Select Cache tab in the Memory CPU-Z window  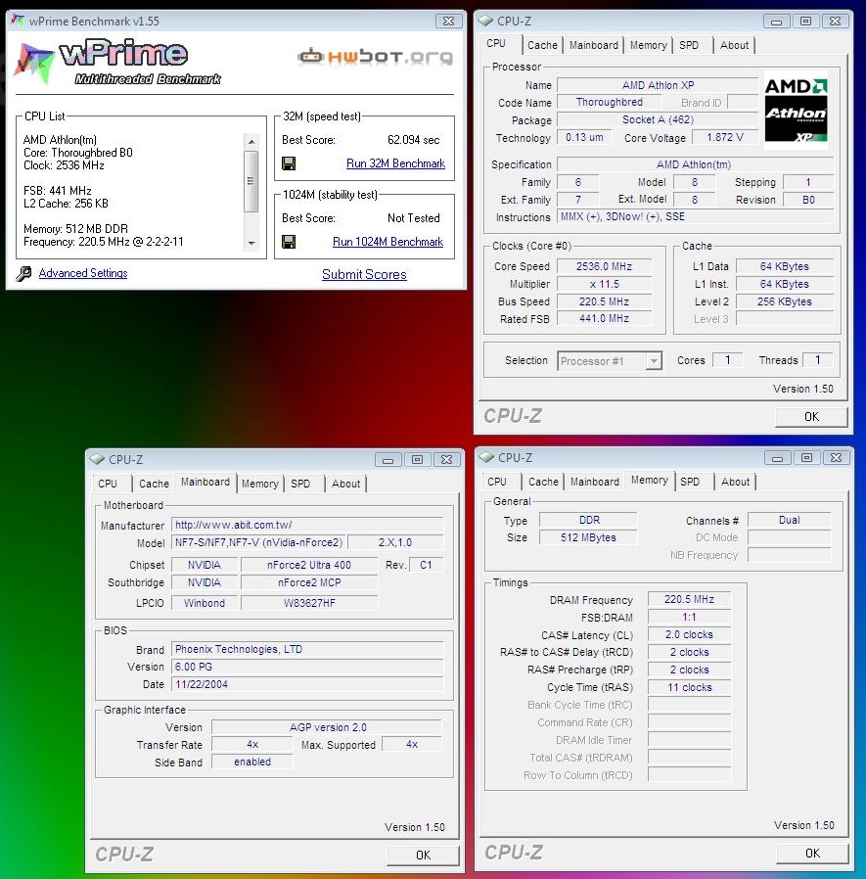point(543,482)
